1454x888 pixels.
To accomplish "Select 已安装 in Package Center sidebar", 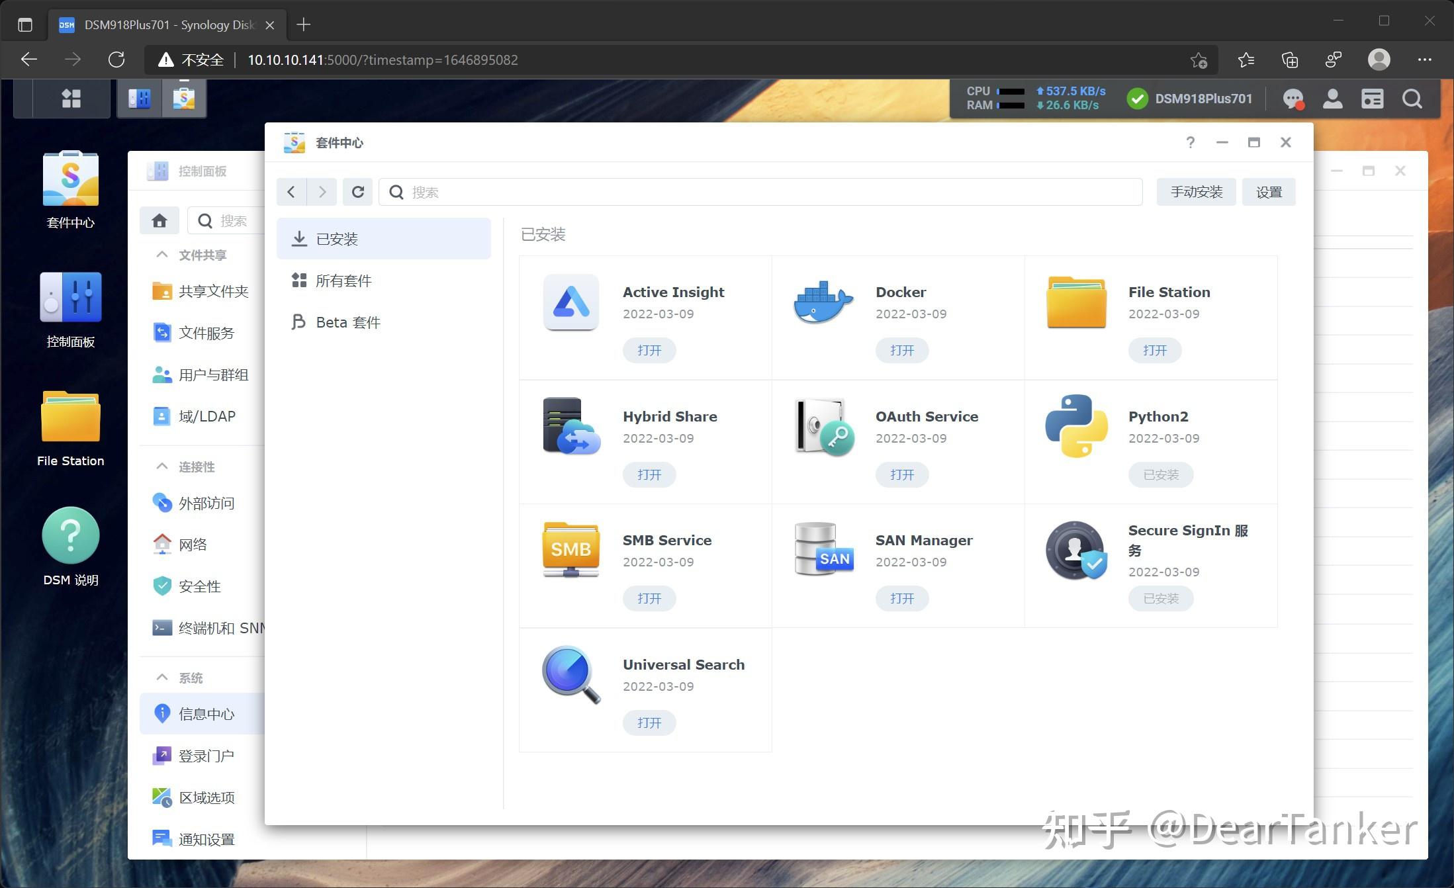I will click(x=383, y=238).
